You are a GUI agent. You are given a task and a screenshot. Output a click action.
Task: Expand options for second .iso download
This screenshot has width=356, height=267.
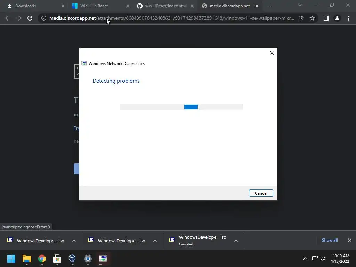(x=155, y=241)
